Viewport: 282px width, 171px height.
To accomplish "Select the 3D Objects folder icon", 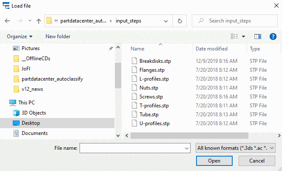I will click(16, 113).
